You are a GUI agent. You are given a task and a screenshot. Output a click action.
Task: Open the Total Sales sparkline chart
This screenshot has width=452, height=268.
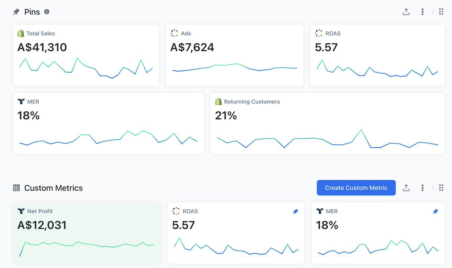[x=86, y=68]
